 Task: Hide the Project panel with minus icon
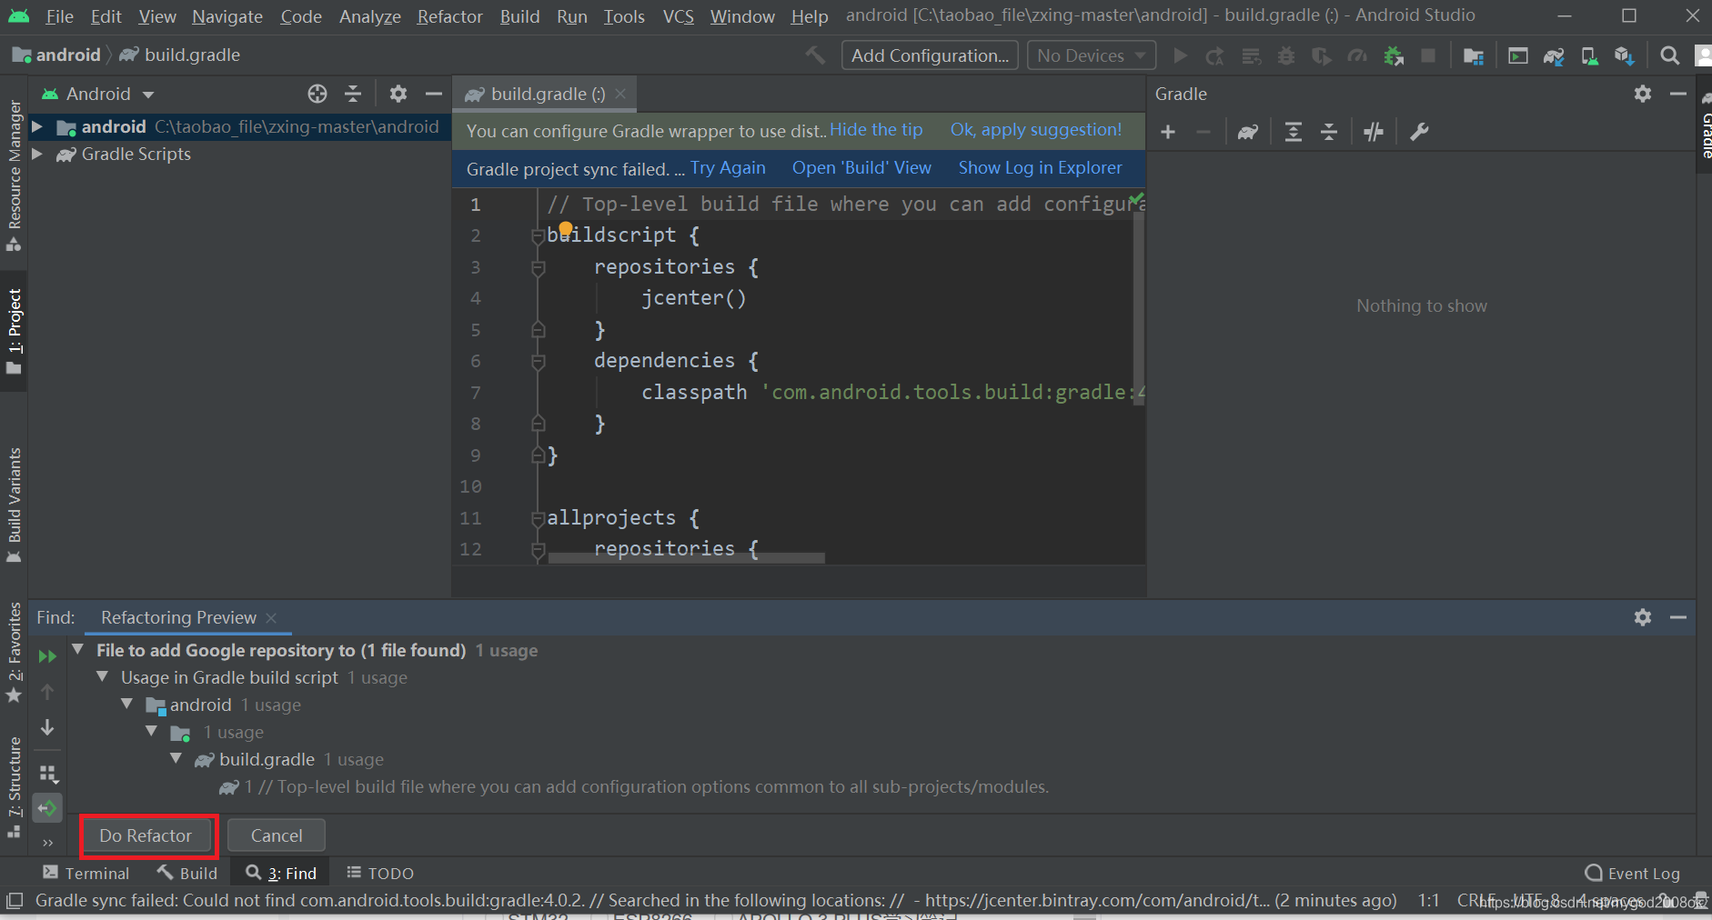(434, 94)
